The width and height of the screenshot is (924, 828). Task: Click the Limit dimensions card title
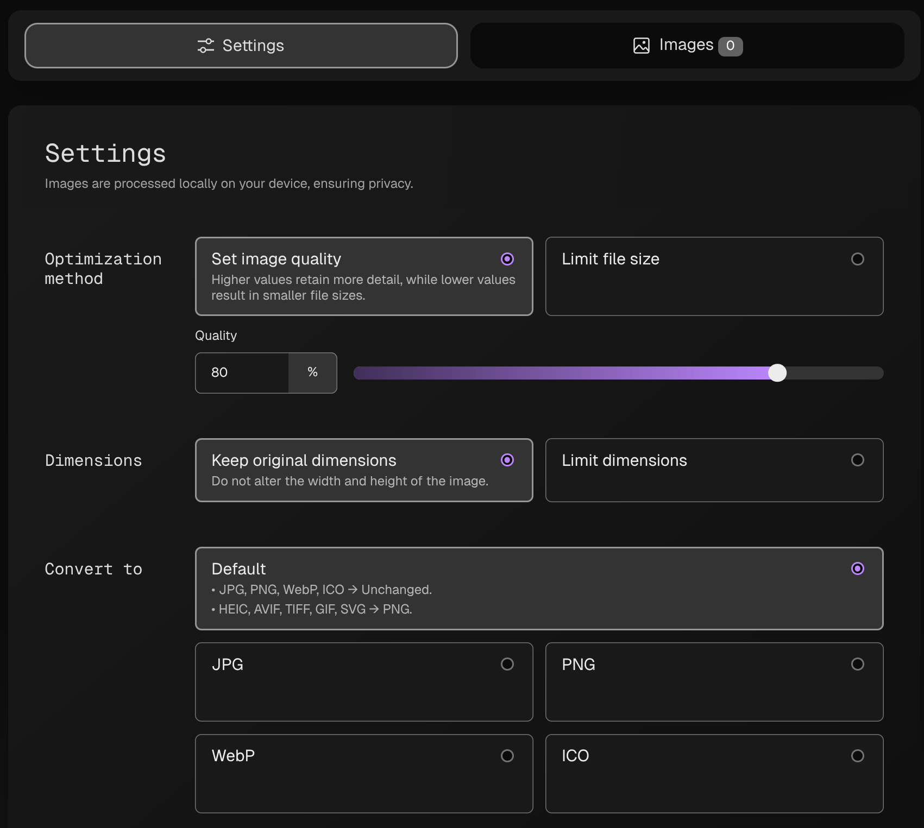tap(624, 460)
